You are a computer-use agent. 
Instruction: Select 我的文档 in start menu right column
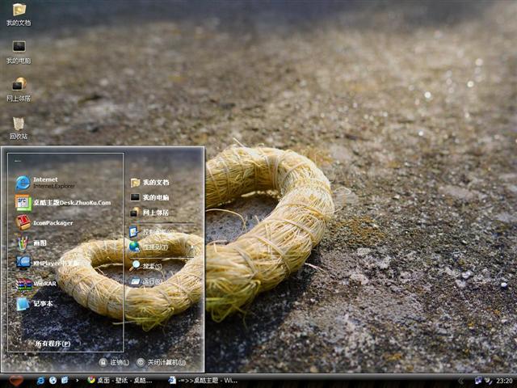[150, 183]
